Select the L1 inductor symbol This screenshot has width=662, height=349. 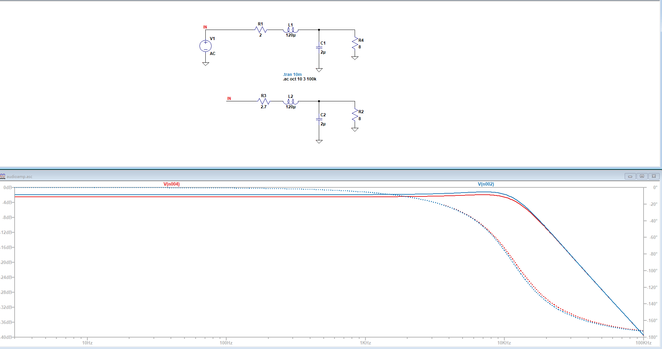(291, 30)
